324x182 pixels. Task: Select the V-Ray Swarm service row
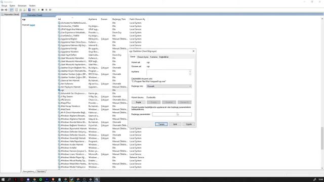point(93,97)
